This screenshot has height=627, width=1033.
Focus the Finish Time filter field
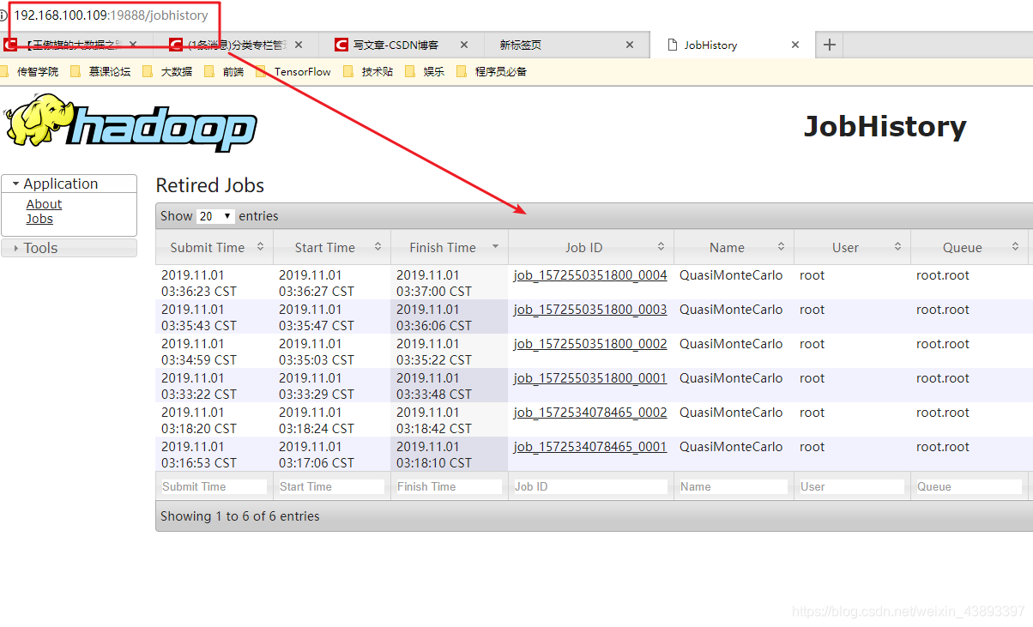449,486
